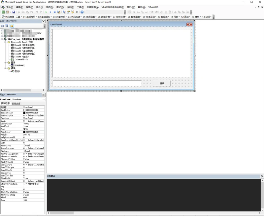This screenshot has height=216, width=264.
Task: Open the Properties Window toolbar icon
Action: click(x=68, y=12)
